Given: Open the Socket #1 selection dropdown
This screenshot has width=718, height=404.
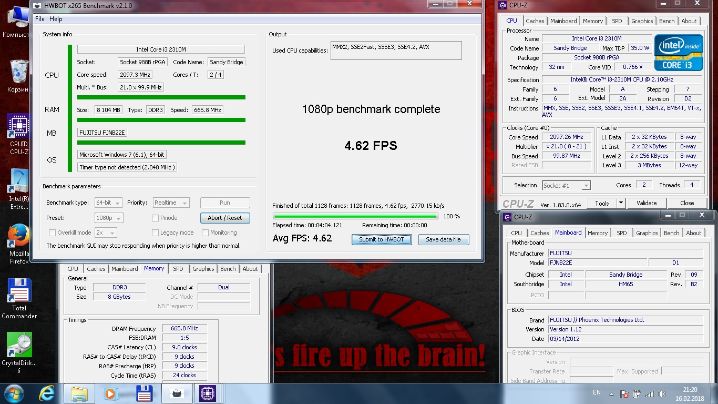Looking at the screenshot, I should 566,185.
